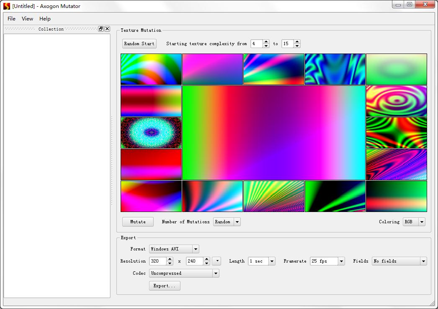The image size is (438, 309).
Task: Click the Mutate button
Action: click(x=138, y=222)
